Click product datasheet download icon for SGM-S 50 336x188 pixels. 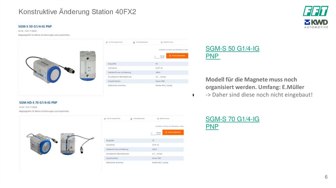tap(134, 42)
